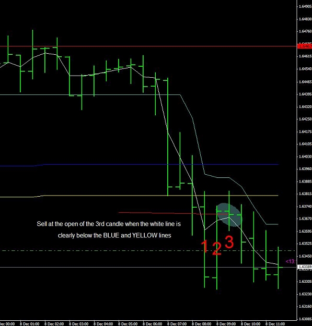
Task: Click the 1.63815 price axis label
Action: (305, 194)
